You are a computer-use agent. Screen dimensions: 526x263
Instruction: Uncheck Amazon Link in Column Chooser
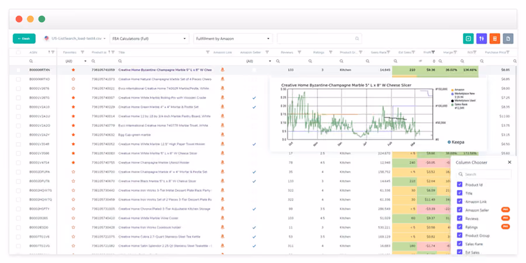459,202
